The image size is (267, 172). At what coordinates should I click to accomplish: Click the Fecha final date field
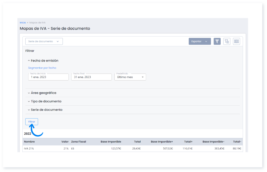coord(91,77)
